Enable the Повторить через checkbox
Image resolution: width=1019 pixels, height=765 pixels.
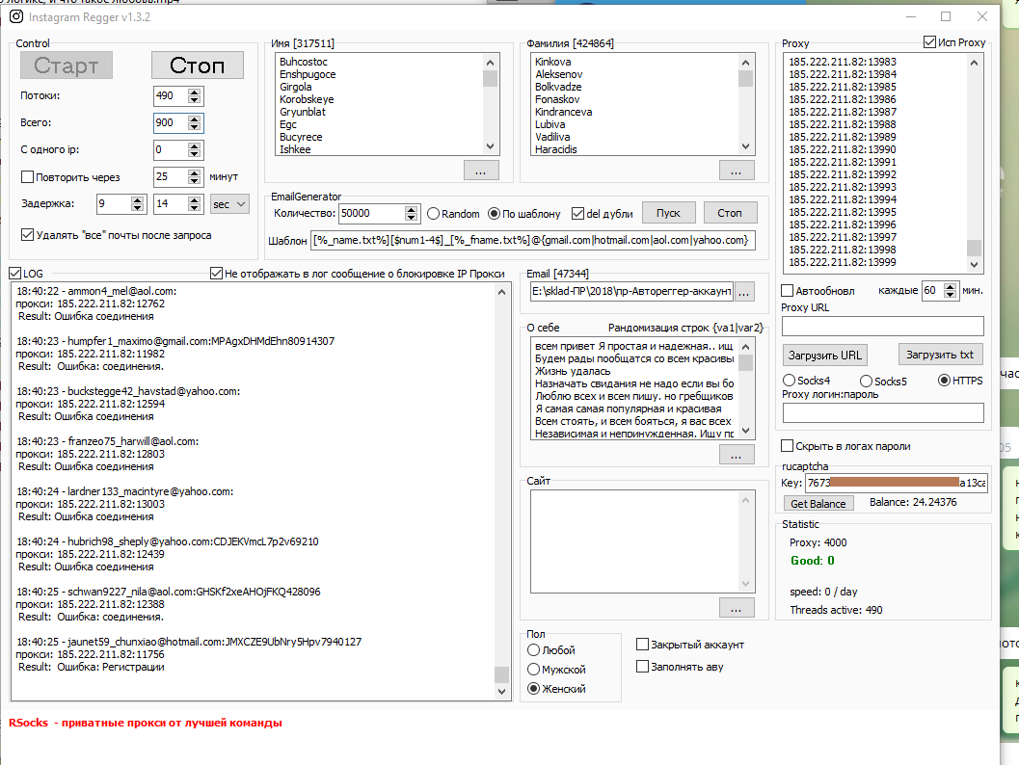(27, 177)
